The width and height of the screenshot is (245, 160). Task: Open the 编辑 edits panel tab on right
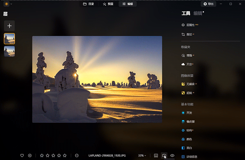click(198, 13)
